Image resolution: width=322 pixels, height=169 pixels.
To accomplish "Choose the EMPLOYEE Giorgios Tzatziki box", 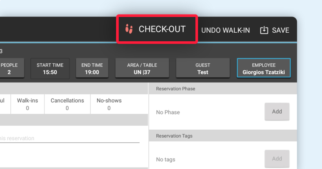I will coord(264,69).
